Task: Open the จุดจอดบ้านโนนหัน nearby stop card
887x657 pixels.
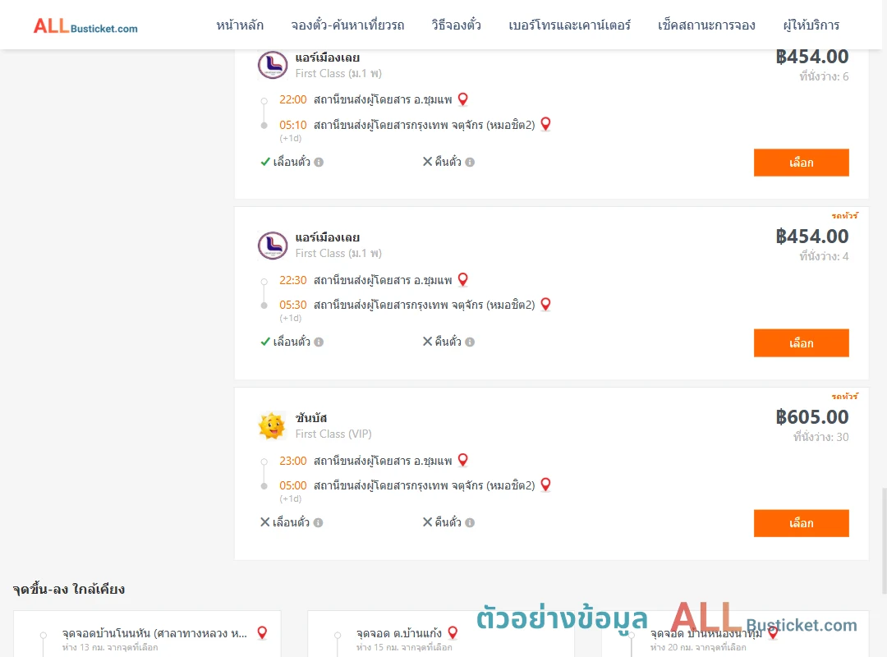Action: click(147, 634)
